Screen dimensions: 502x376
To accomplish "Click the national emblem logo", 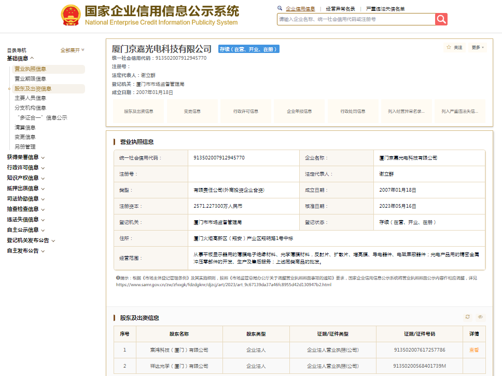I will [70, 16].
